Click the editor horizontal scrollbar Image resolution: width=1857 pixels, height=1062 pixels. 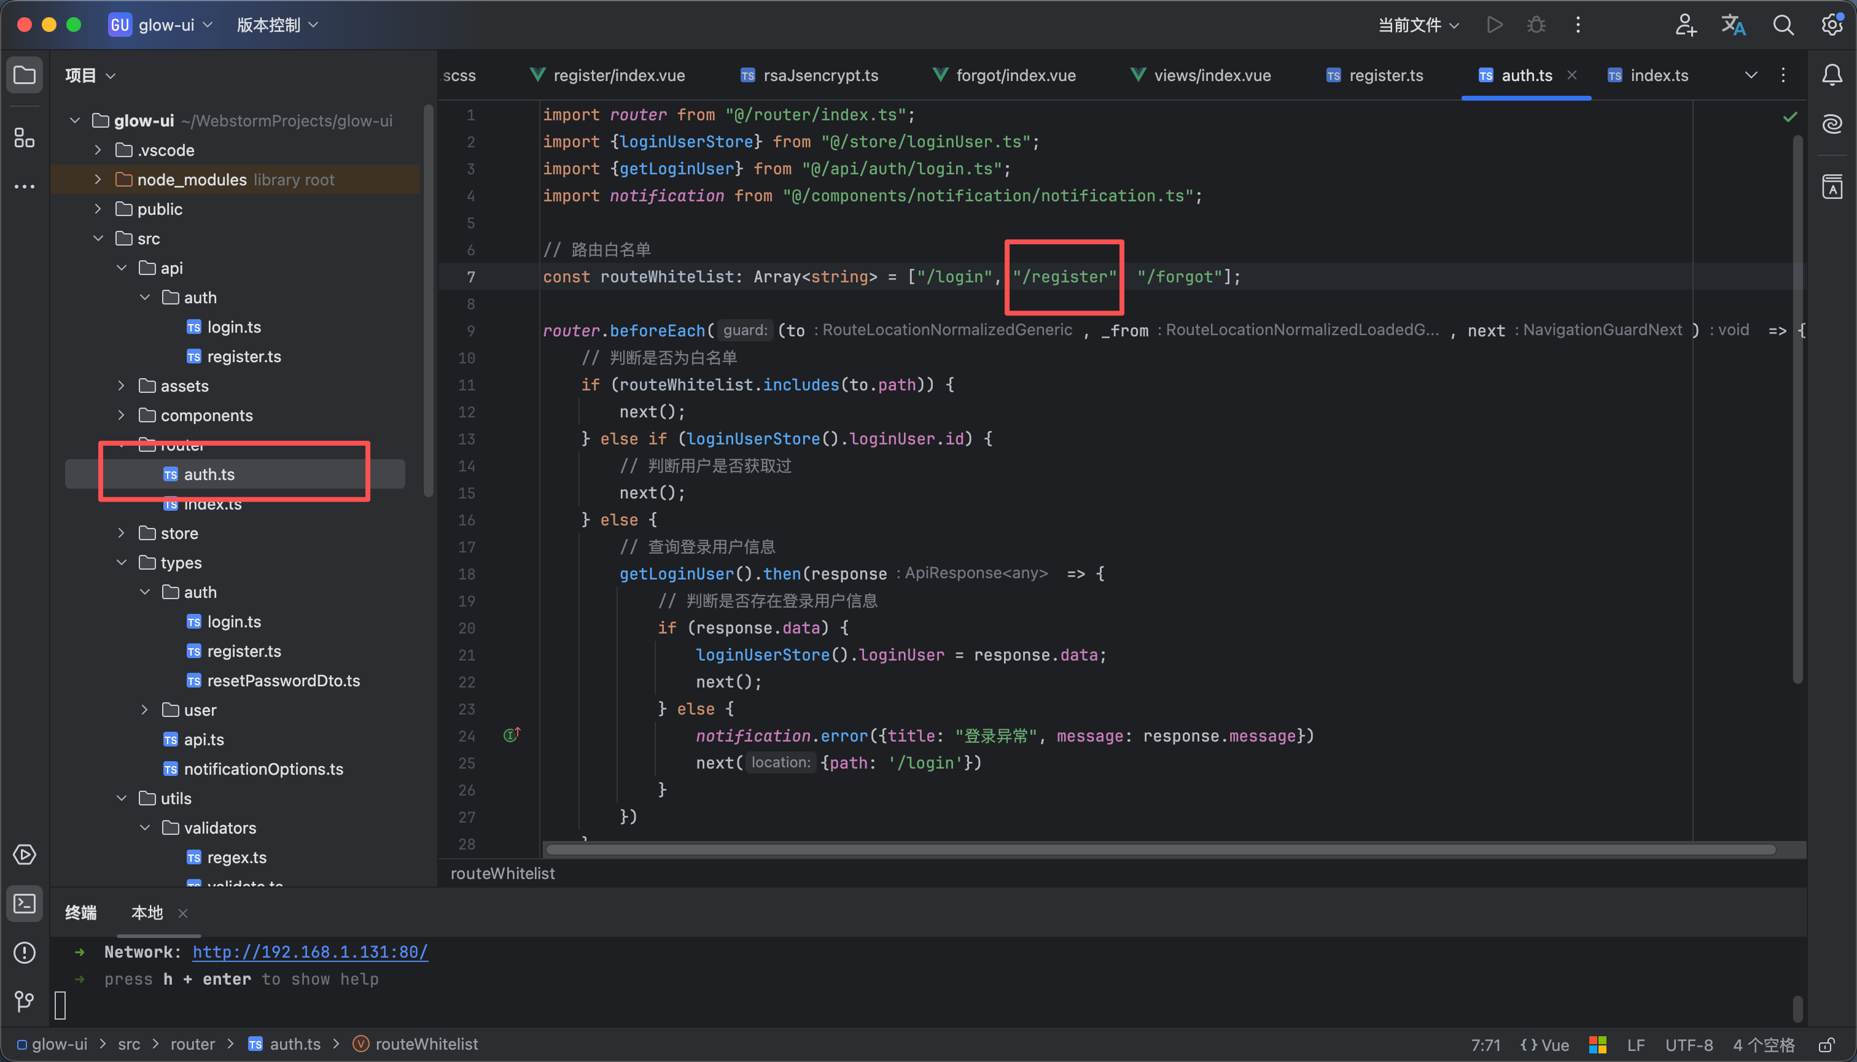tap(1160, 849)
